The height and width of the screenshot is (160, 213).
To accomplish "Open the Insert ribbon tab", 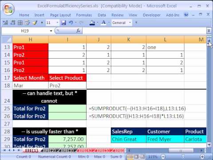I will coord(39,15).
